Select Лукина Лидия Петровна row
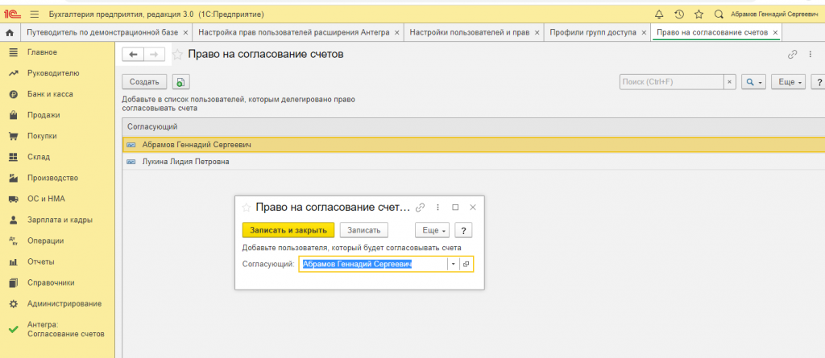Viewport: 825px width, 358px height. [x=185, y=162]
